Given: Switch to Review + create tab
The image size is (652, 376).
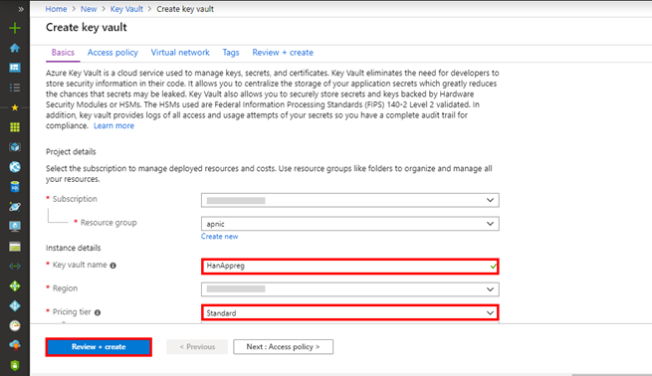Looking at the screenshot, I should [x=283, y=53].
